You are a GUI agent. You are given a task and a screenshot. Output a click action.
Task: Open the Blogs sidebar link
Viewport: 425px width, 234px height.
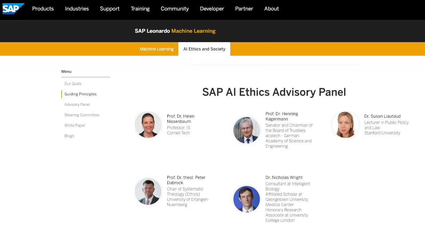(x=69, y=136)
